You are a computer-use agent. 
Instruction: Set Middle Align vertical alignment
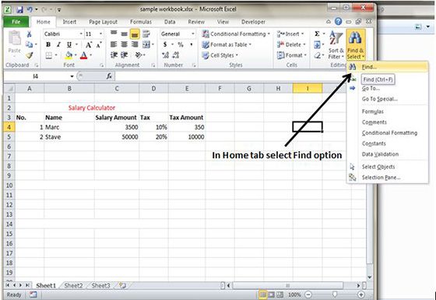[x=124, y=34]
